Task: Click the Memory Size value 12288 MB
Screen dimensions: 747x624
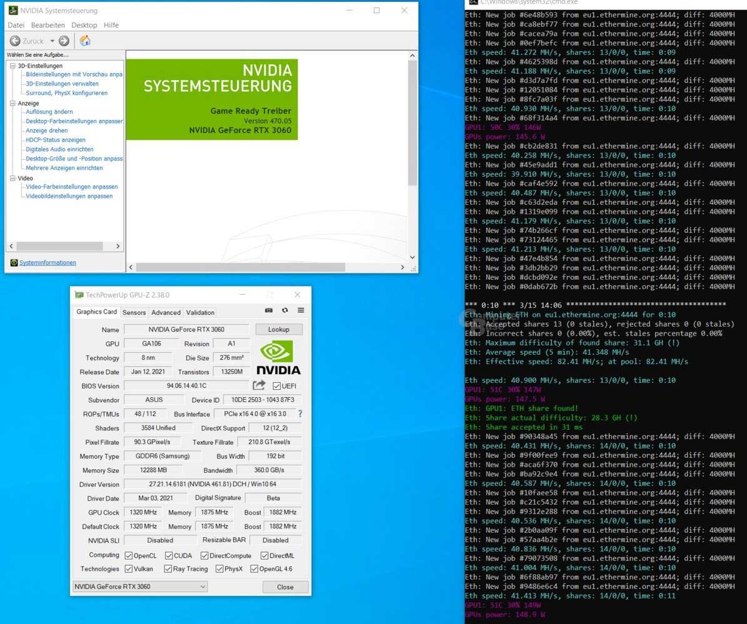Action: click(x=153, y=470)
